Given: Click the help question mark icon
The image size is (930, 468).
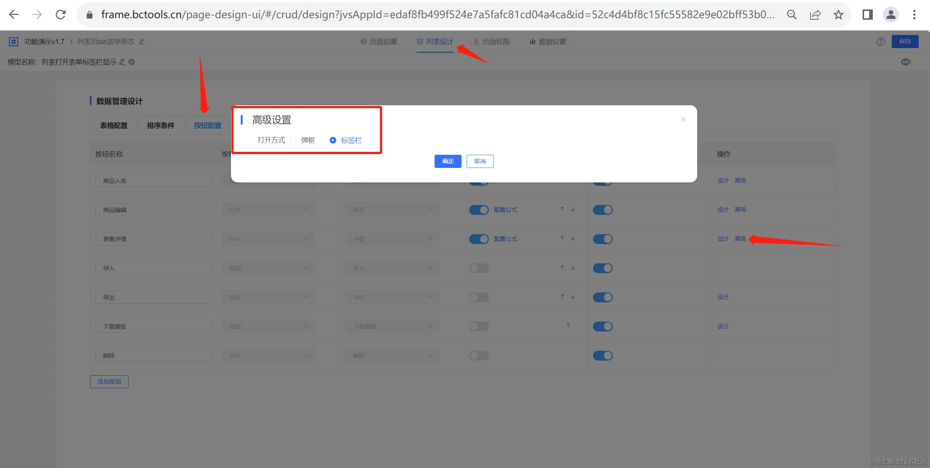Looking at the screenshot, I should pyautogui.click(x=880, y=42).
